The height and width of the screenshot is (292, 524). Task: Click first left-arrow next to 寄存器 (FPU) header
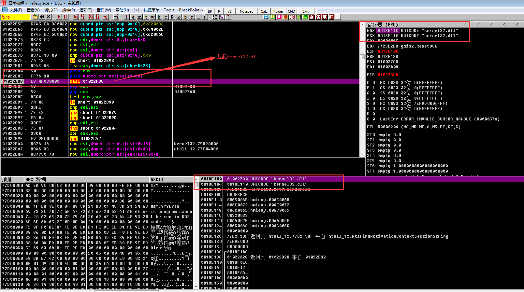[x=465, y=24]
